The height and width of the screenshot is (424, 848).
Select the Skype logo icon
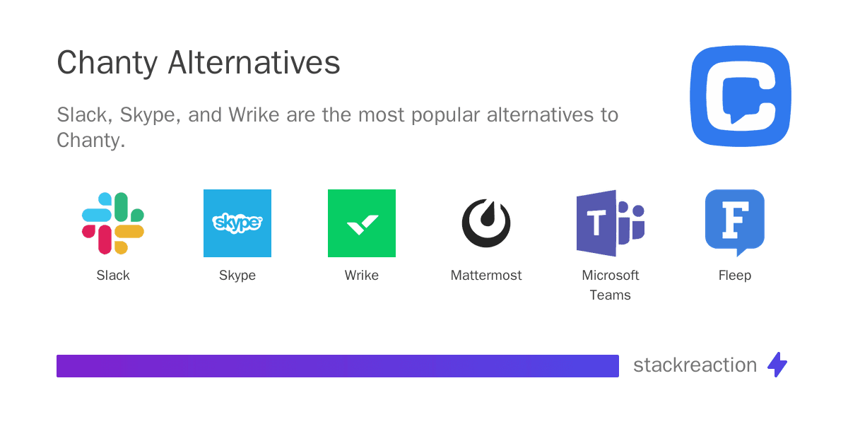[x=237, y=223]
